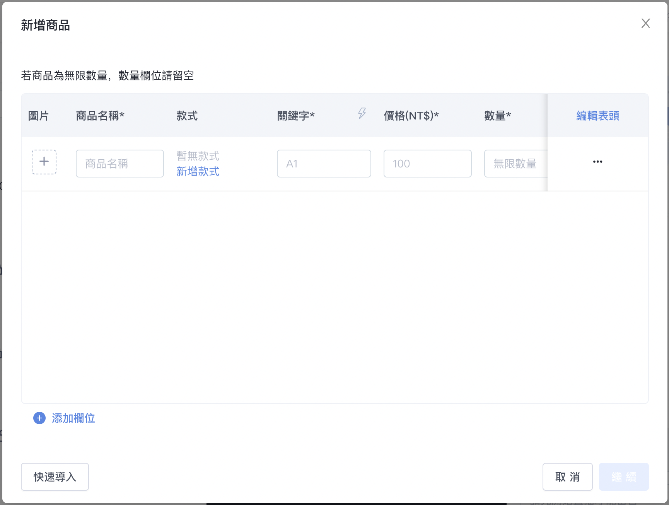Click the 快速導入 button
Image resolution: width=669 pixels, height=505 pixels.
coord(55,477)
